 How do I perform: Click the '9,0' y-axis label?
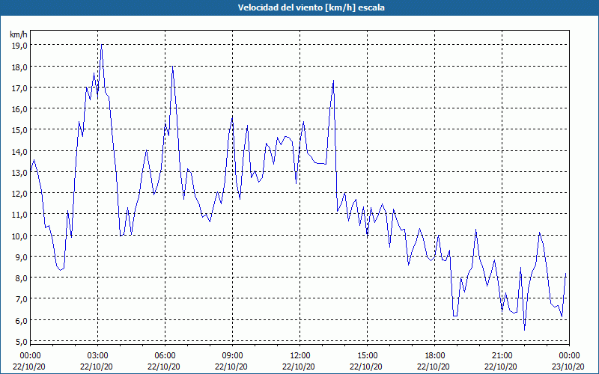[22, 257]
